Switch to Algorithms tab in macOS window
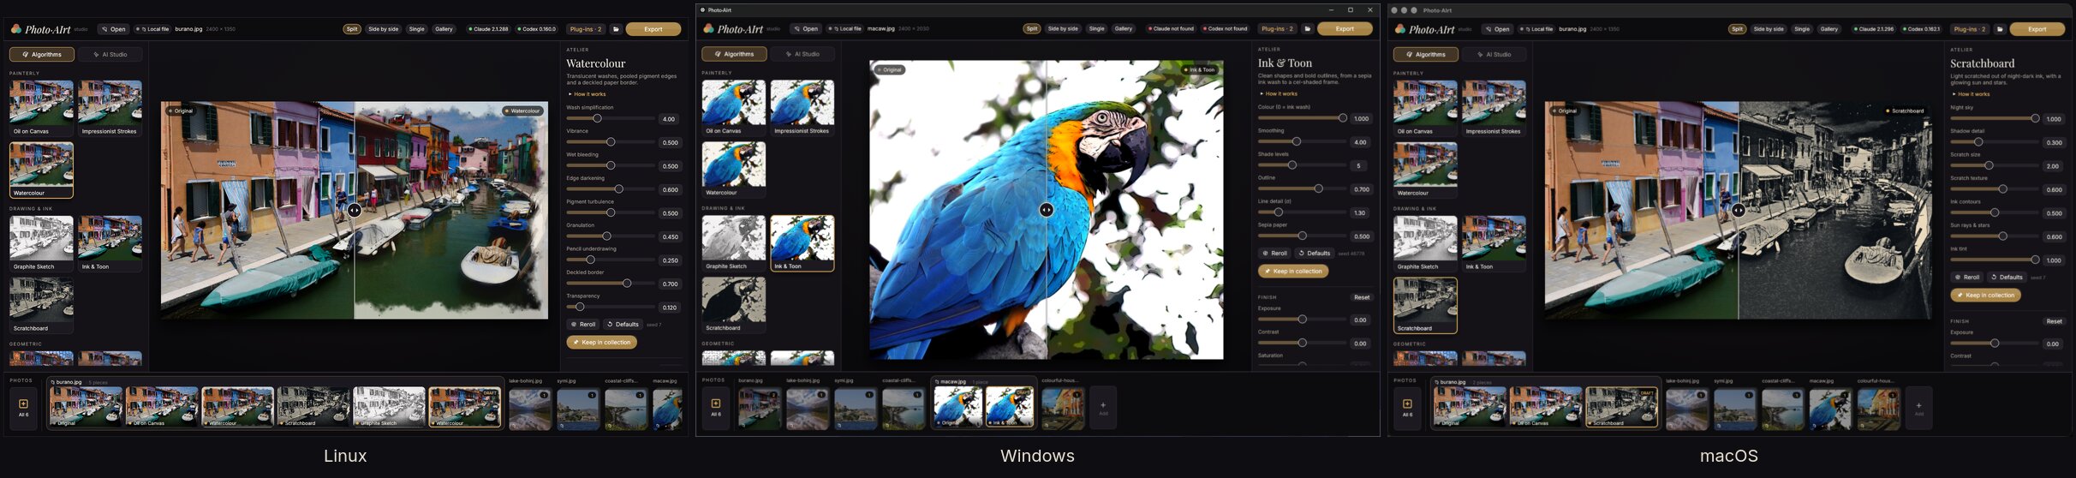This screenshot has height=478, width=2076. tap(1426, 54)
